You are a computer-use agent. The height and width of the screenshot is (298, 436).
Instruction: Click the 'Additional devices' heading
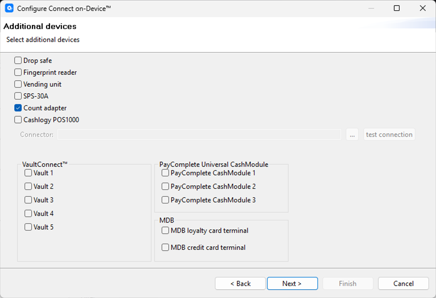(x=40, y=26)
